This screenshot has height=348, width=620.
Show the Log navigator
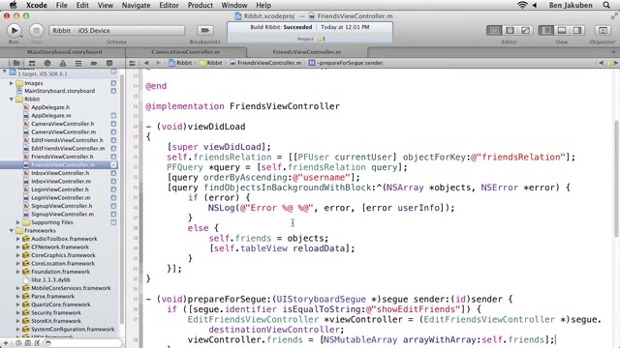tap(109, 63)
